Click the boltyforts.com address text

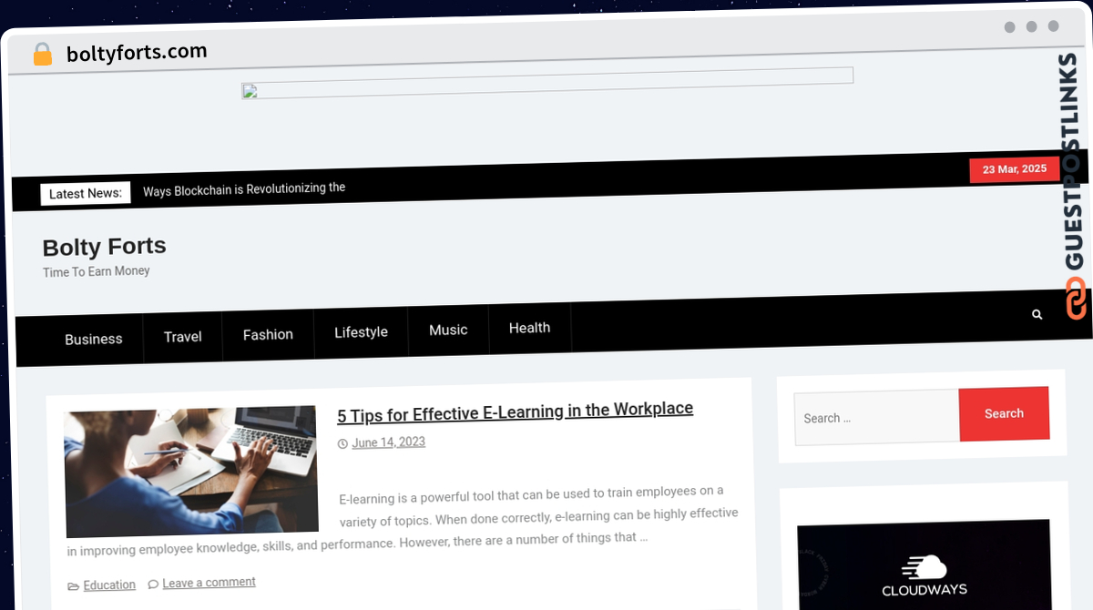[137, 53]
